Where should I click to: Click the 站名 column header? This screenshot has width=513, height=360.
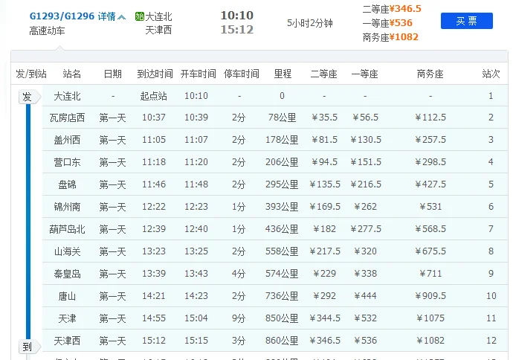(x=72, y=74)
